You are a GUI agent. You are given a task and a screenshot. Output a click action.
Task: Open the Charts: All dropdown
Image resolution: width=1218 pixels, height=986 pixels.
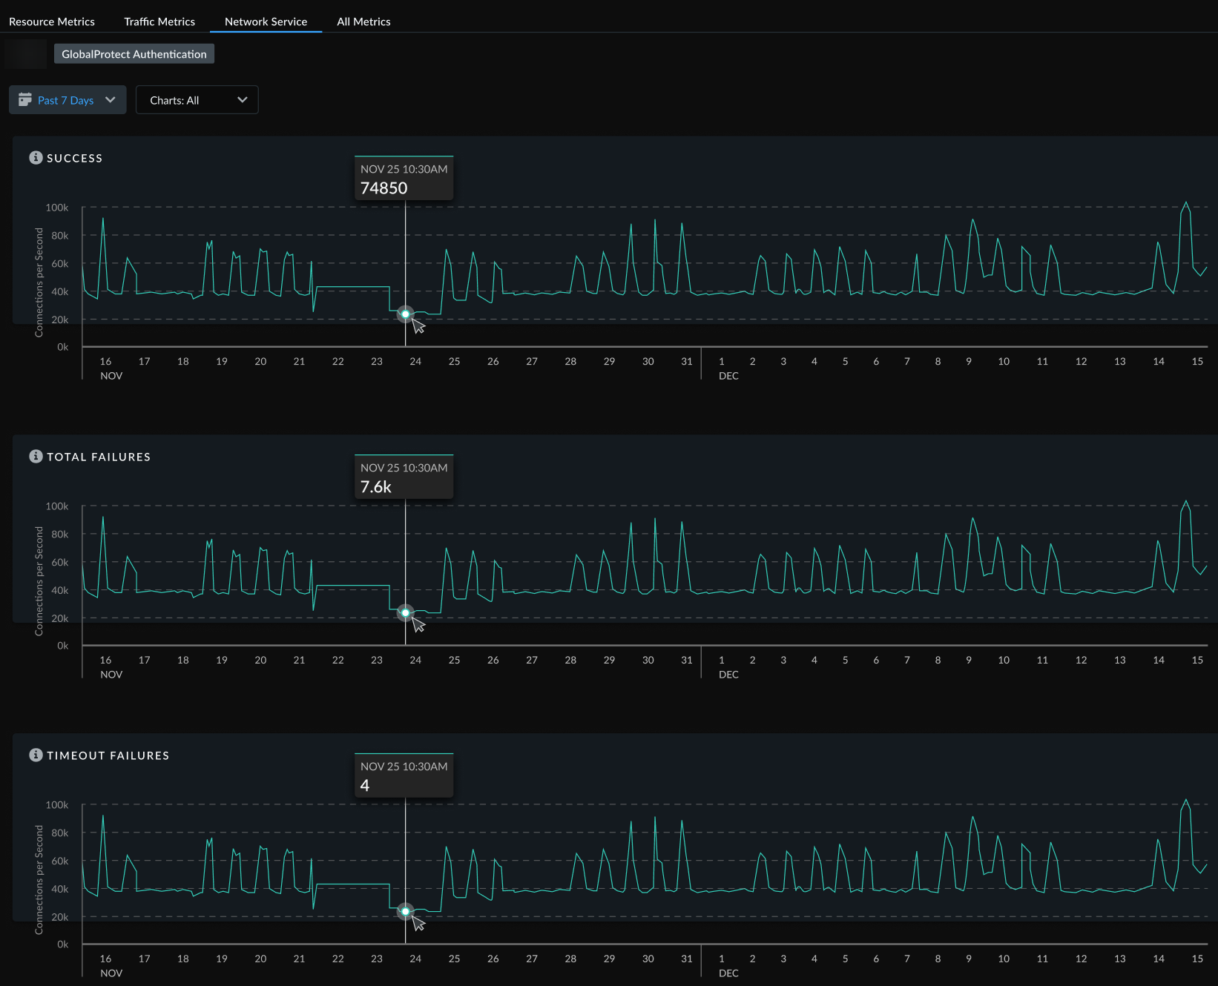(197, 100)
